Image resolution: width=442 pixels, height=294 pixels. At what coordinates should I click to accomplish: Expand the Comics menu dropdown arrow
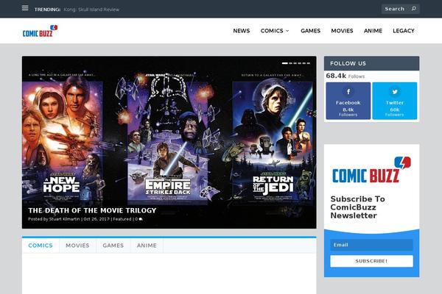click(x=287, y=31)
